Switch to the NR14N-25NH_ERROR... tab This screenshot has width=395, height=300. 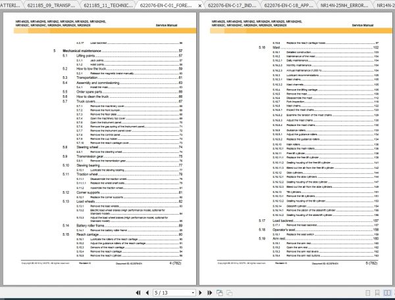coord(344,5)
